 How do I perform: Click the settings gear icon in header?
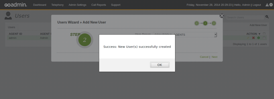coord(271,5)
